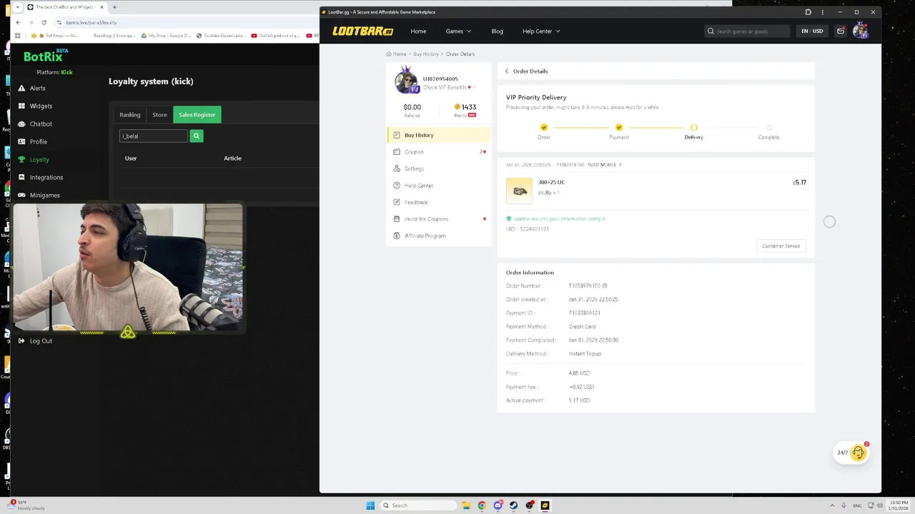
Task: Open Affiliate Program in sidebar
Action: [x=439, y=236]
